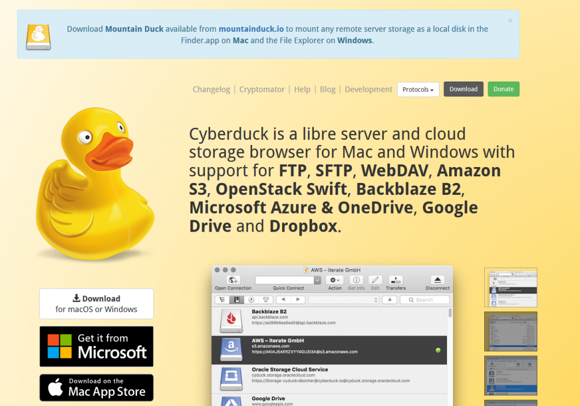Viewport: 580px width, 406px height.
Task: Click the Edit pencil icon
Action: tap(375, 280)
